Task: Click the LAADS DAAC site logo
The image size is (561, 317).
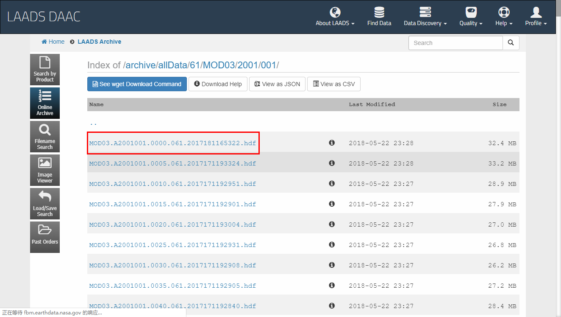Action: coord(44,17)
